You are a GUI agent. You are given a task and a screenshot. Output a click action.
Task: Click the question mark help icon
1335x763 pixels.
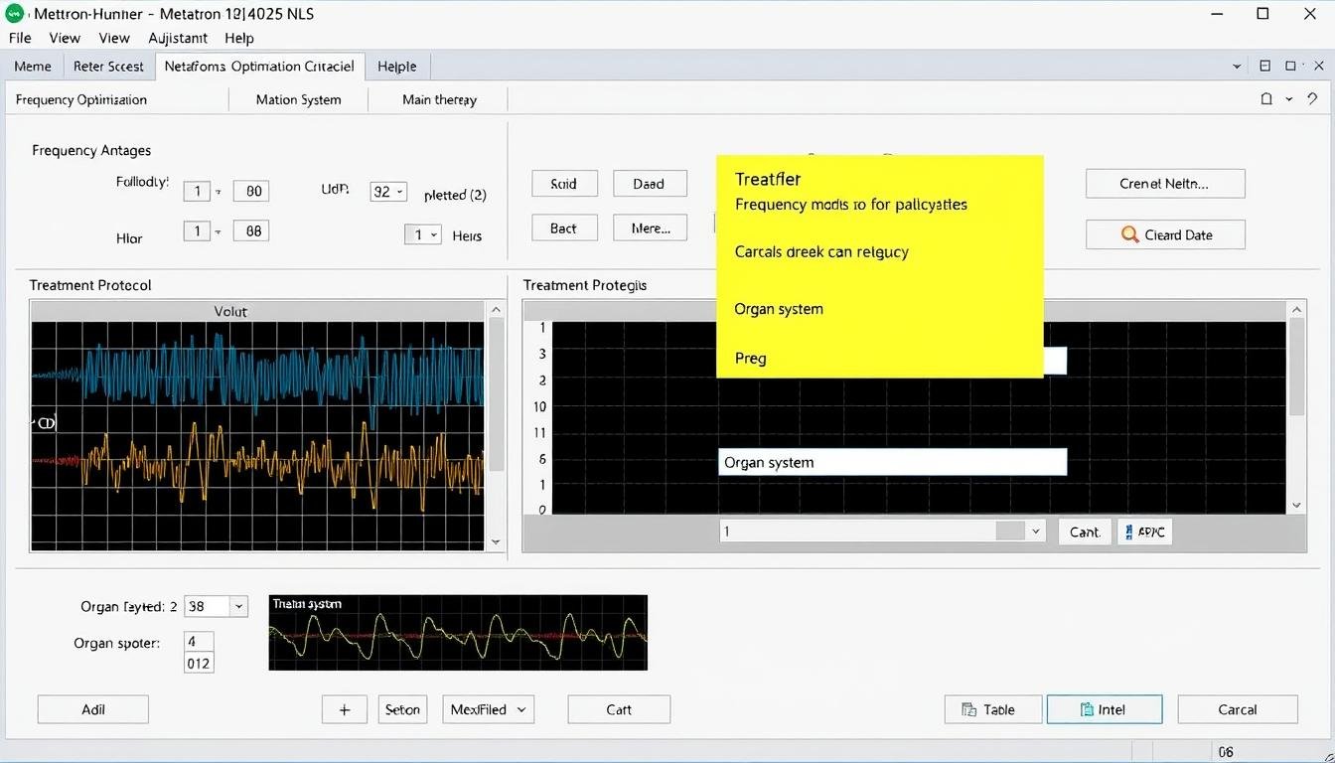pyautogui.click(x=1313, y=99)
